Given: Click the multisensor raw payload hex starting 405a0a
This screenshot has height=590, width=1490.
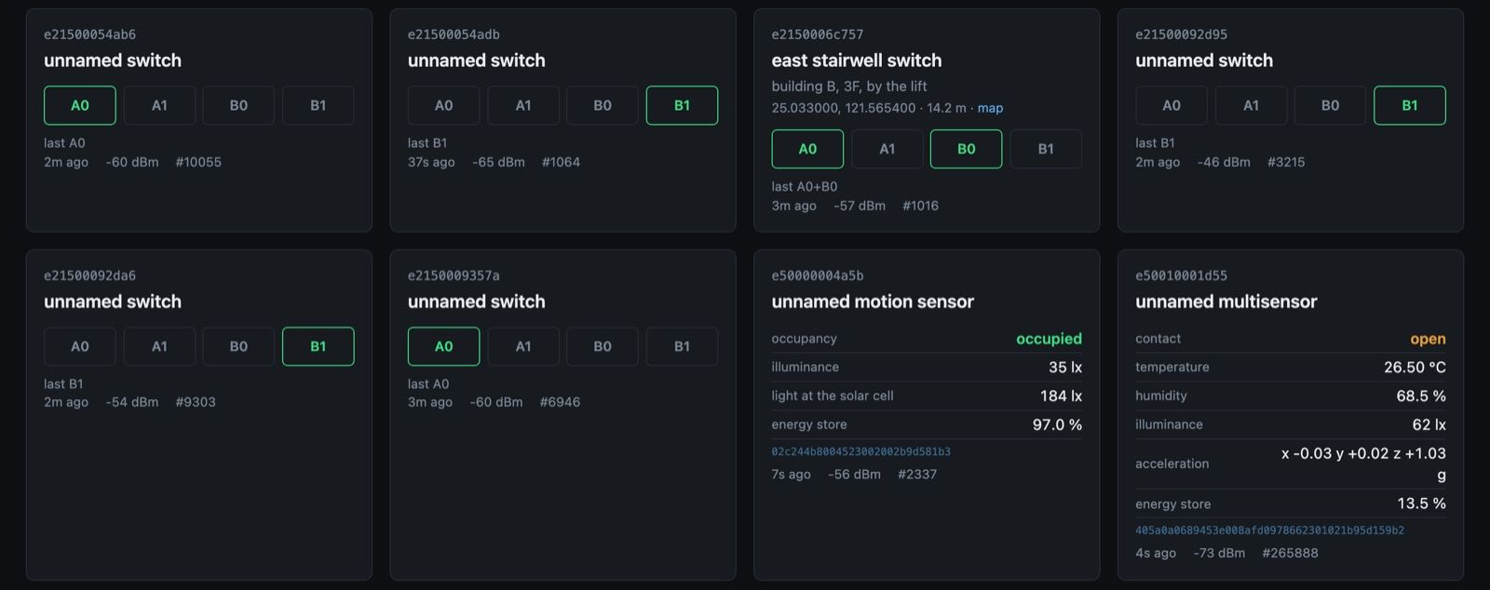Looking at the screenshot, I should click(1269, 530).
